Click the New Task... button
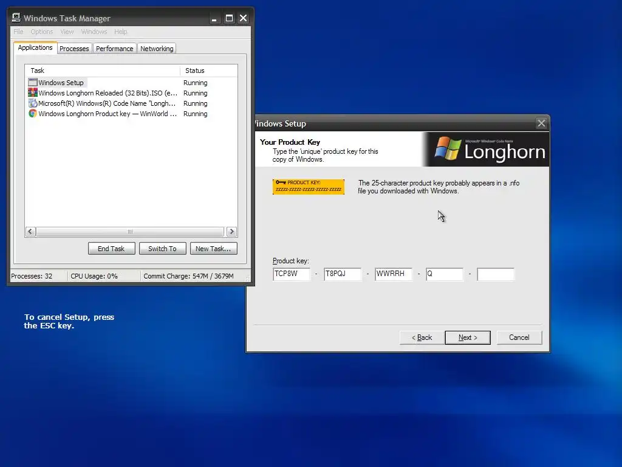 click(x=213, y=249)
